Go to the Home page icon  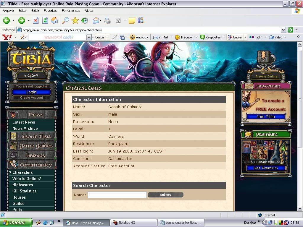click(54, 20)
